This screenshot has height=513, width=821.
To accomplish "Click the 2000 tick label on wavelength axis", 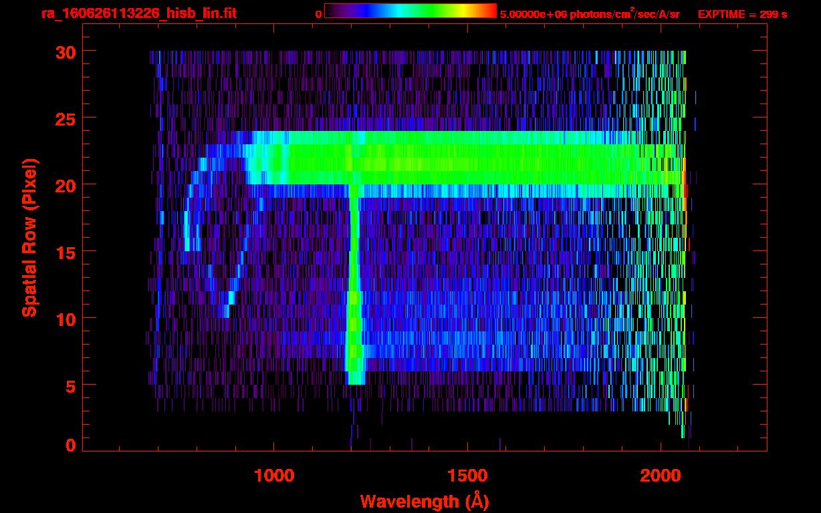I will click(661, 476).
